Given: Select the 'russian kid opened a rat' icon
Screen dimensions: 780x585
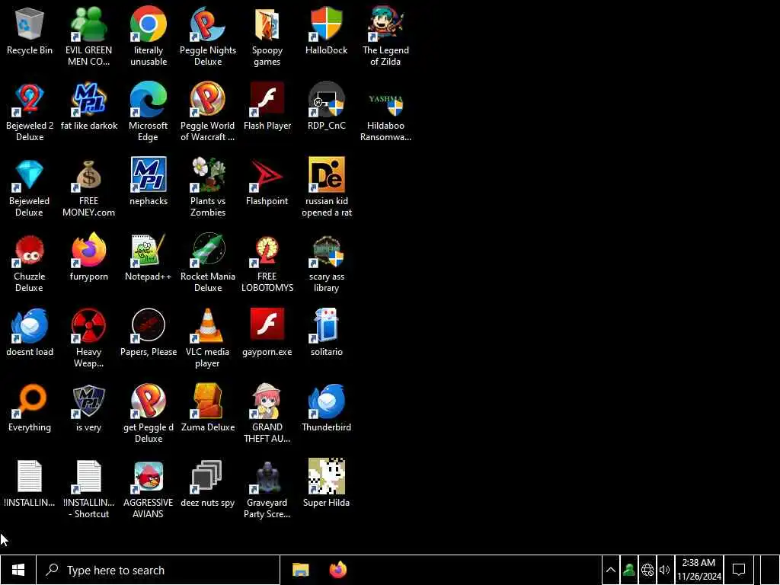Looking at the screenshot, I should point(326,175).
